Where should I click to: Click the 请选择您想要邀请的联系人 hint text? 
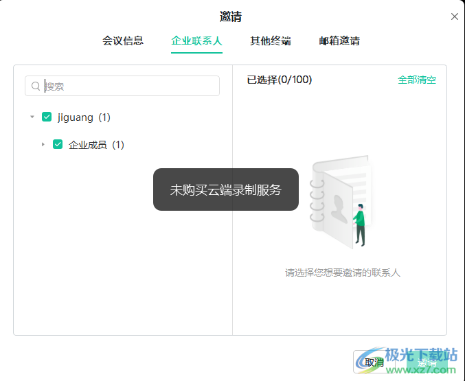tap(343, 273)
